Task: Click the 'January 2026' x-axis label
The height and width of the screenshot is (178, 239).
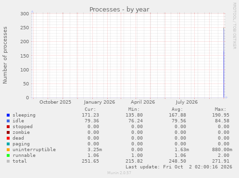Action: click(x=100, y=102)
